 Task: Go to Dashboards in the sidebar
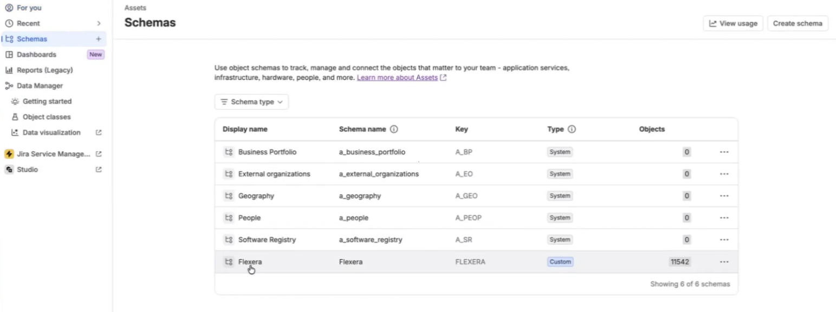[36, 55]
